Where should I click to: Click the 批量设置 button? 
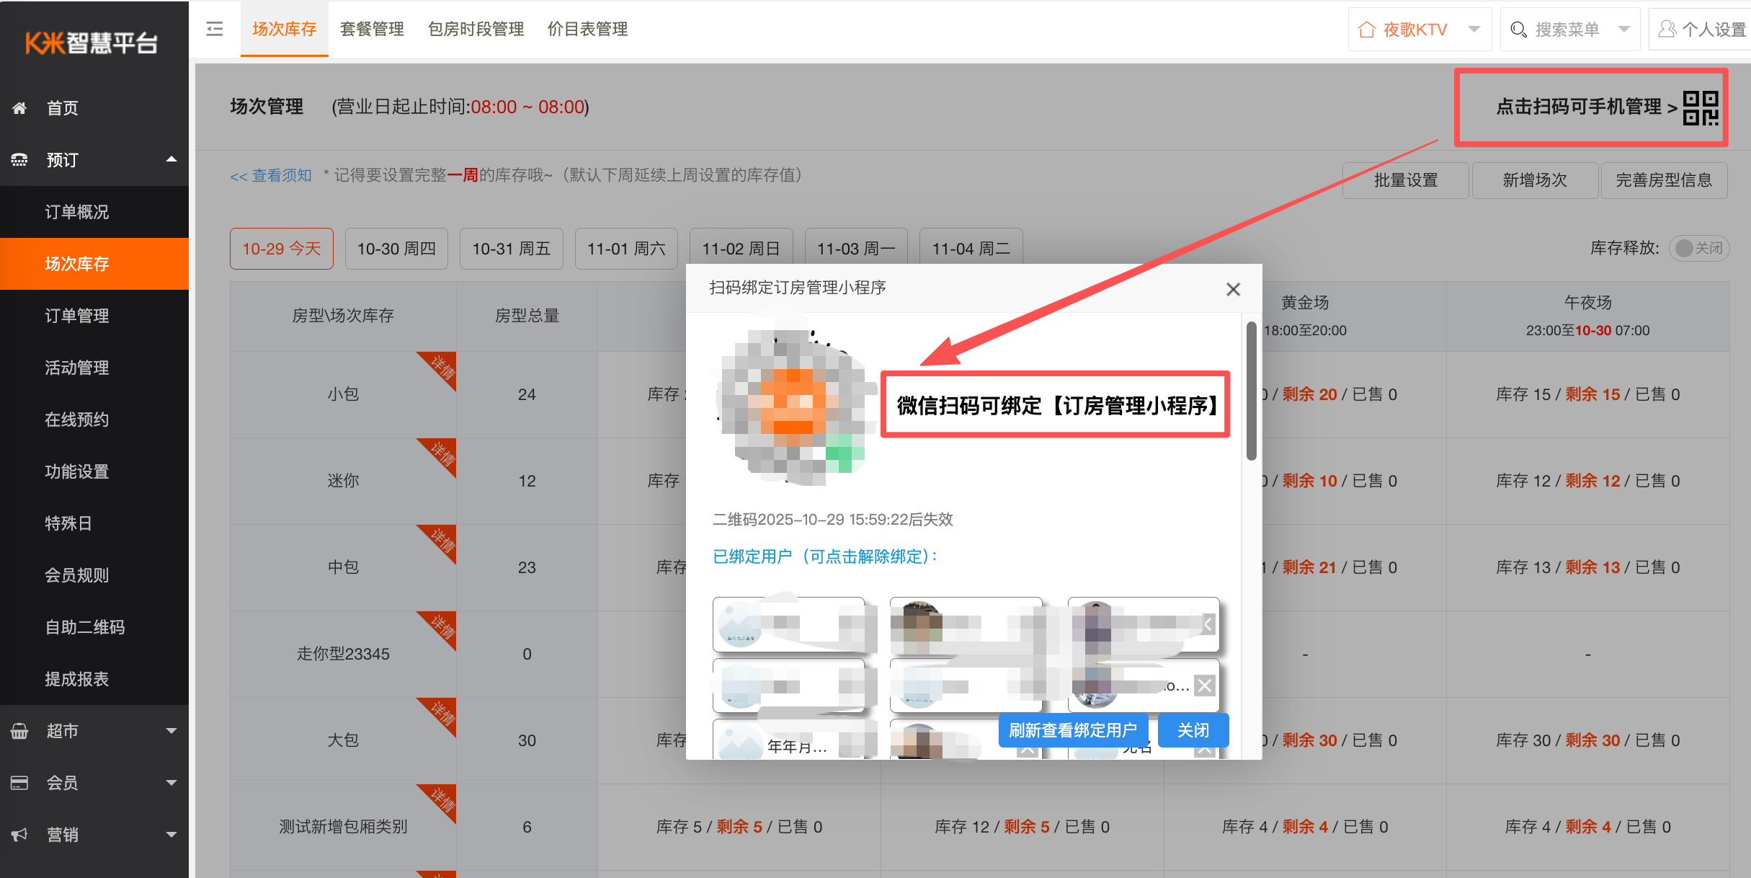tap(1404, 180)
